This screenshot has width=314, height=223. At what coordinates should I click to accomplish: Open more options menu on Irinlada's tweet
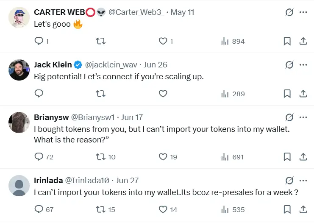pyautogui.click(x=303, y=181)
